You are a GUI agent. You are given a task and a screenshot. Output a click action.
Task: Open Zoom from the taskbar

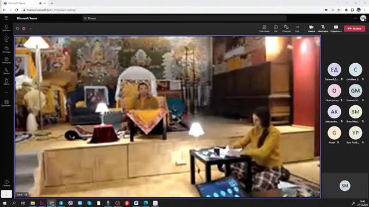[80, 203]
